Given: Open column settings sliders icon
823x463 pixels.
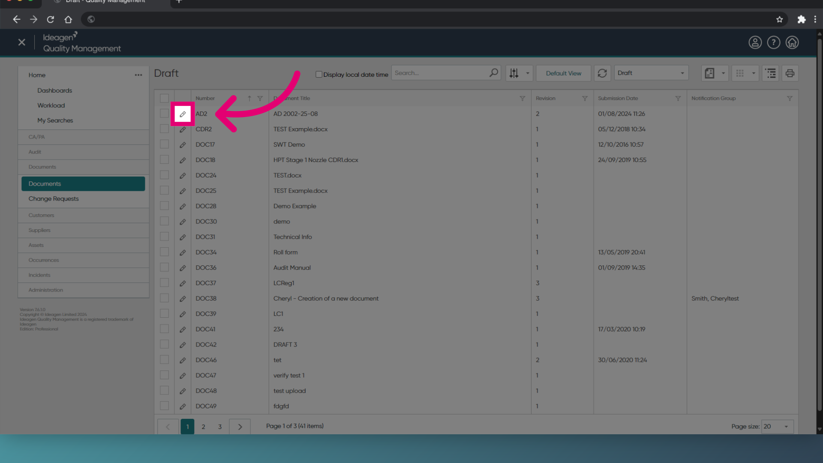Looking at the screenshot, I should point(514,73).
